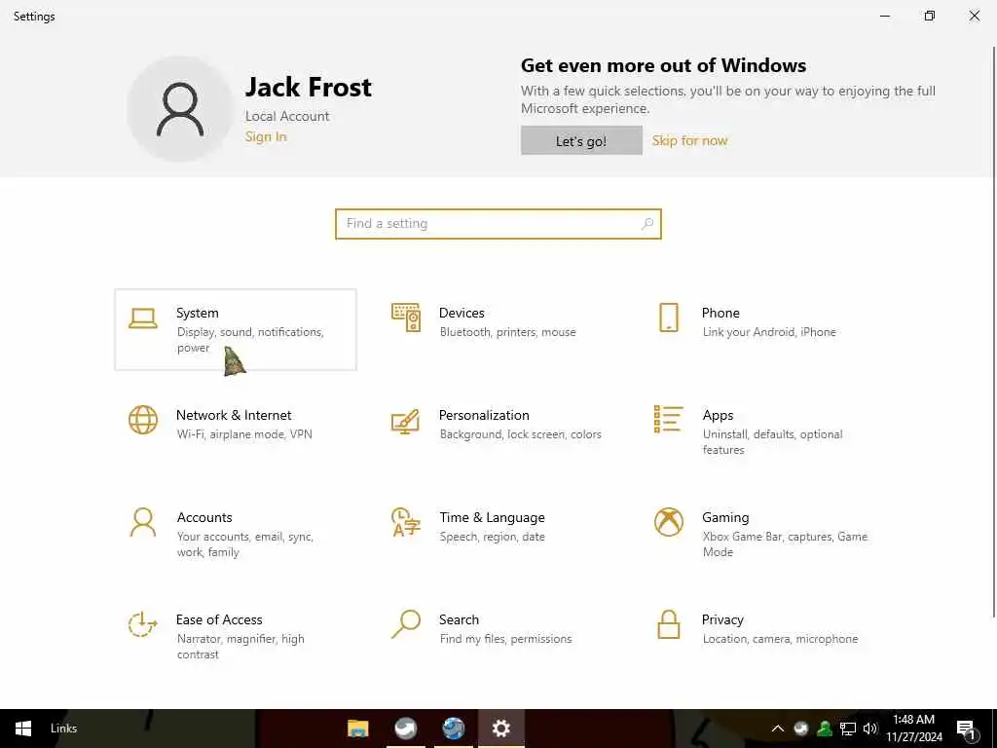Select the Gaming Xbox icon
The height and width of the screenshot is (748, 997).
pyautogui.click(x=669, y=522)
